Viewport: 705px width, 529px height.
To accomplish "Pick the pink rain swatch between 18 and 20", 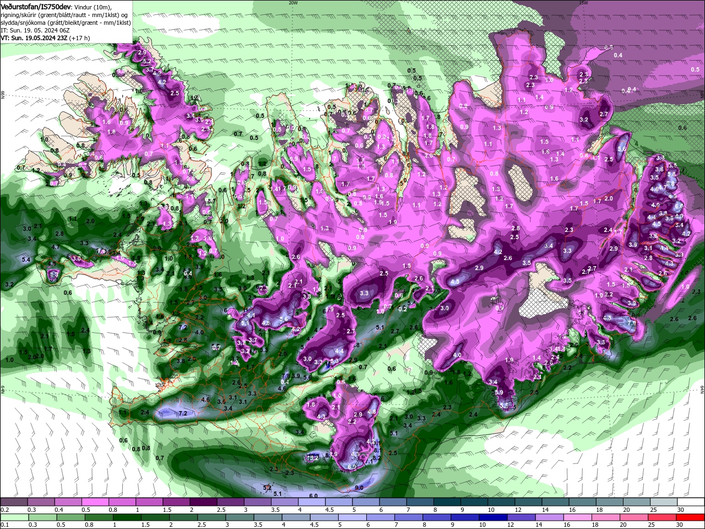I will tap(606, 517).
